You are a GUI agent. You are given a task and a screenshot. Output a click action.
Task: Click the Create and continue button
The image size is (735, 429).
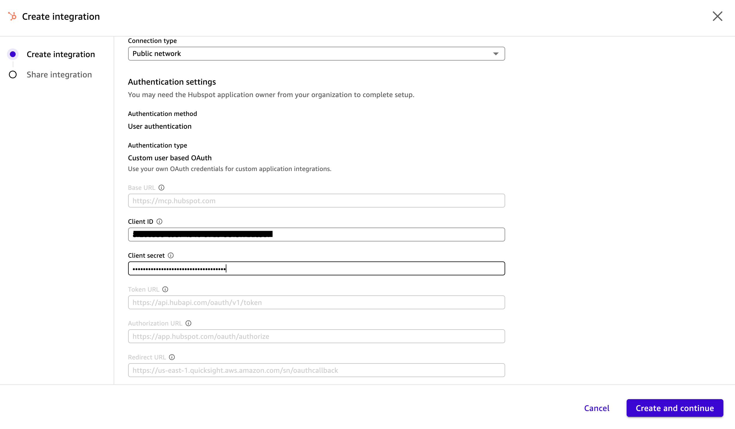pos(674,408)
